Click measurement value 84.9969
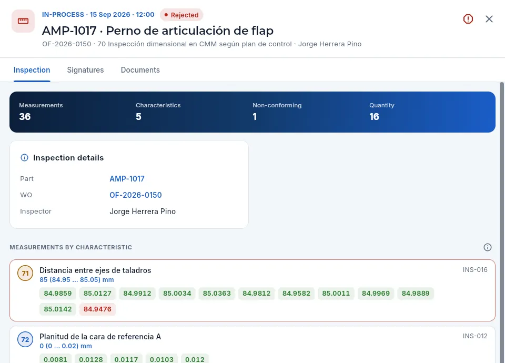The image size is (505, 363). pyautogui.click(x=376, y=294)
